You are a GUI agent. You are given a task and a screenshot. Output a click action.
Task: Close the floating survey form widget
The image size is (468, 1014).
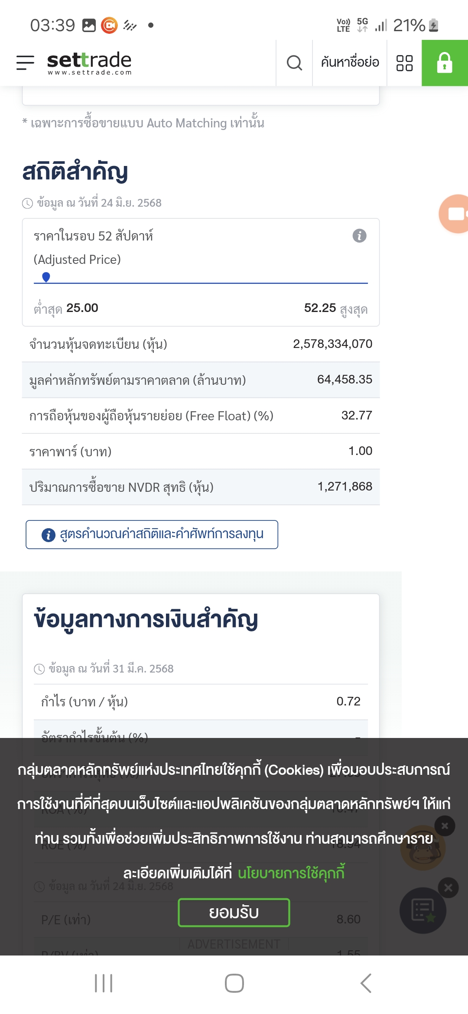pyautogui.click(x=448, y=888)
